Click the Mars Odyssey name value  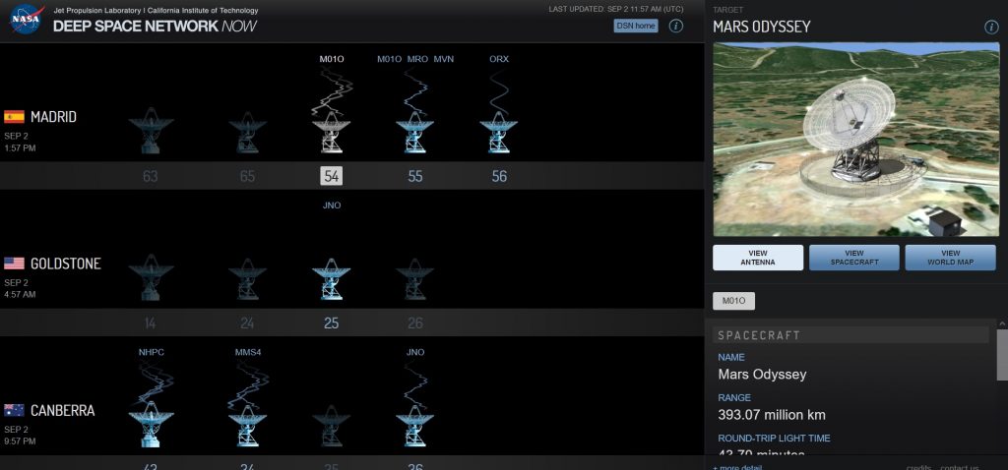point(762,375)
